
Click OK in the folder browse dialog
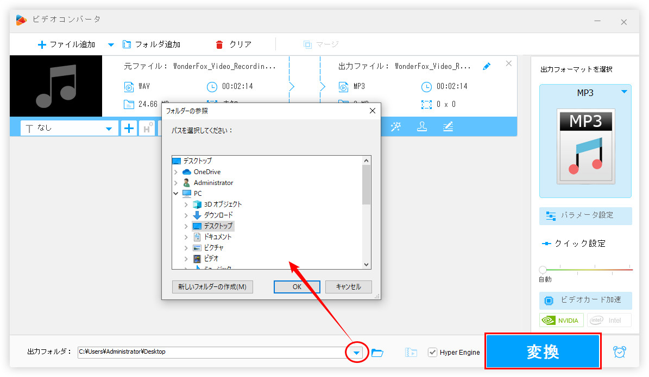(297, 287)
